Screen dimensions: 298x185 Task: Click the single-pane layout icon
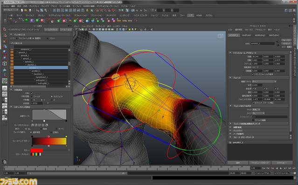click(x=5, y=88)
